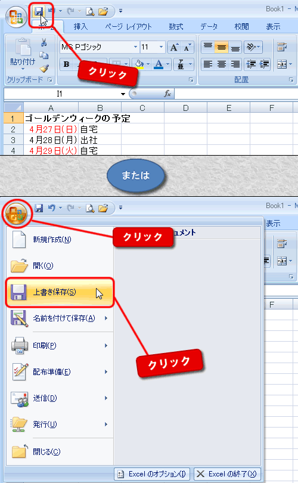
Task: Toggle top vertical alignment
Action: point(208,47)
